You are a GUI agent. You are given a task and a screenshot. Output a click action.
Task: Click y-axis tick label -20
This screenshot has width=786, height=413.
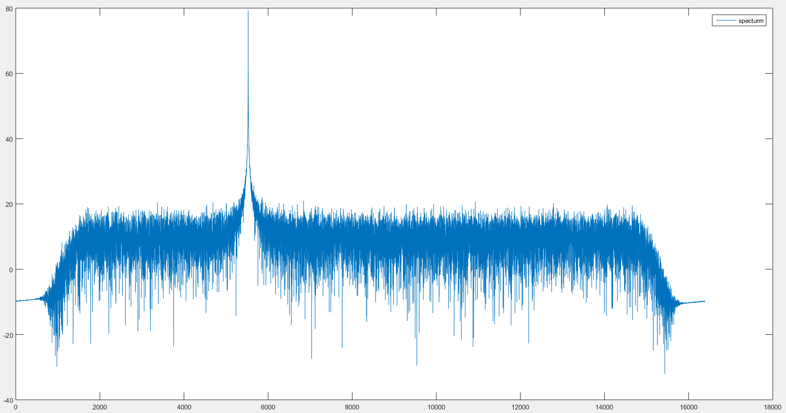tap(8, 335)
